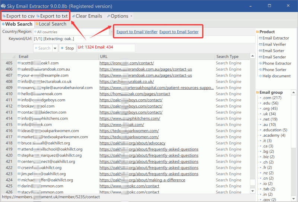Open the architecturaloak.co.uk URL in row 408
The height and width of the screenshot is (202, 298).
tap(127, 81)
